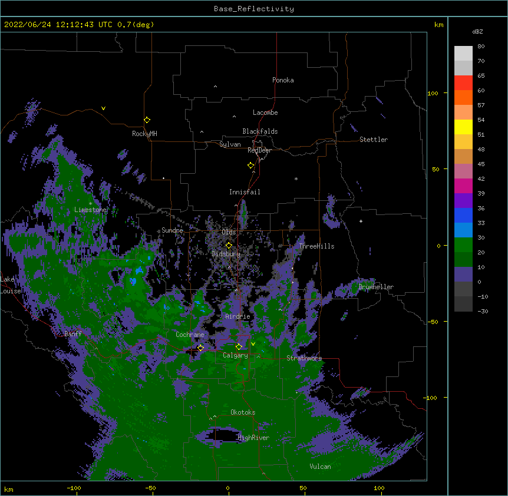Select the Didsbury label

click(x=226, y=254)
